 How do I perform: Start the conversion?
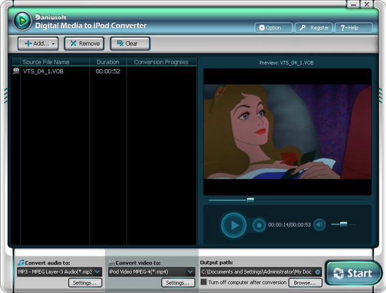pyautogui.click(x=353, y=273)
